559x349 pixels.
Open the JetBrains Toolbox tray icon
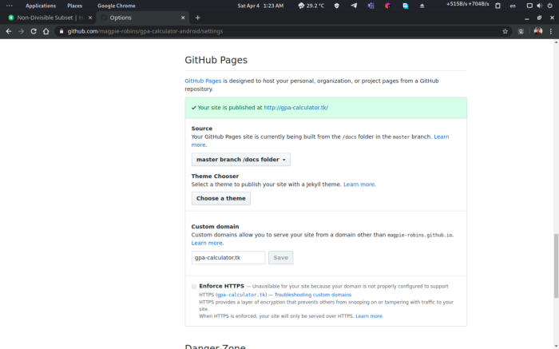click(388, 6)
